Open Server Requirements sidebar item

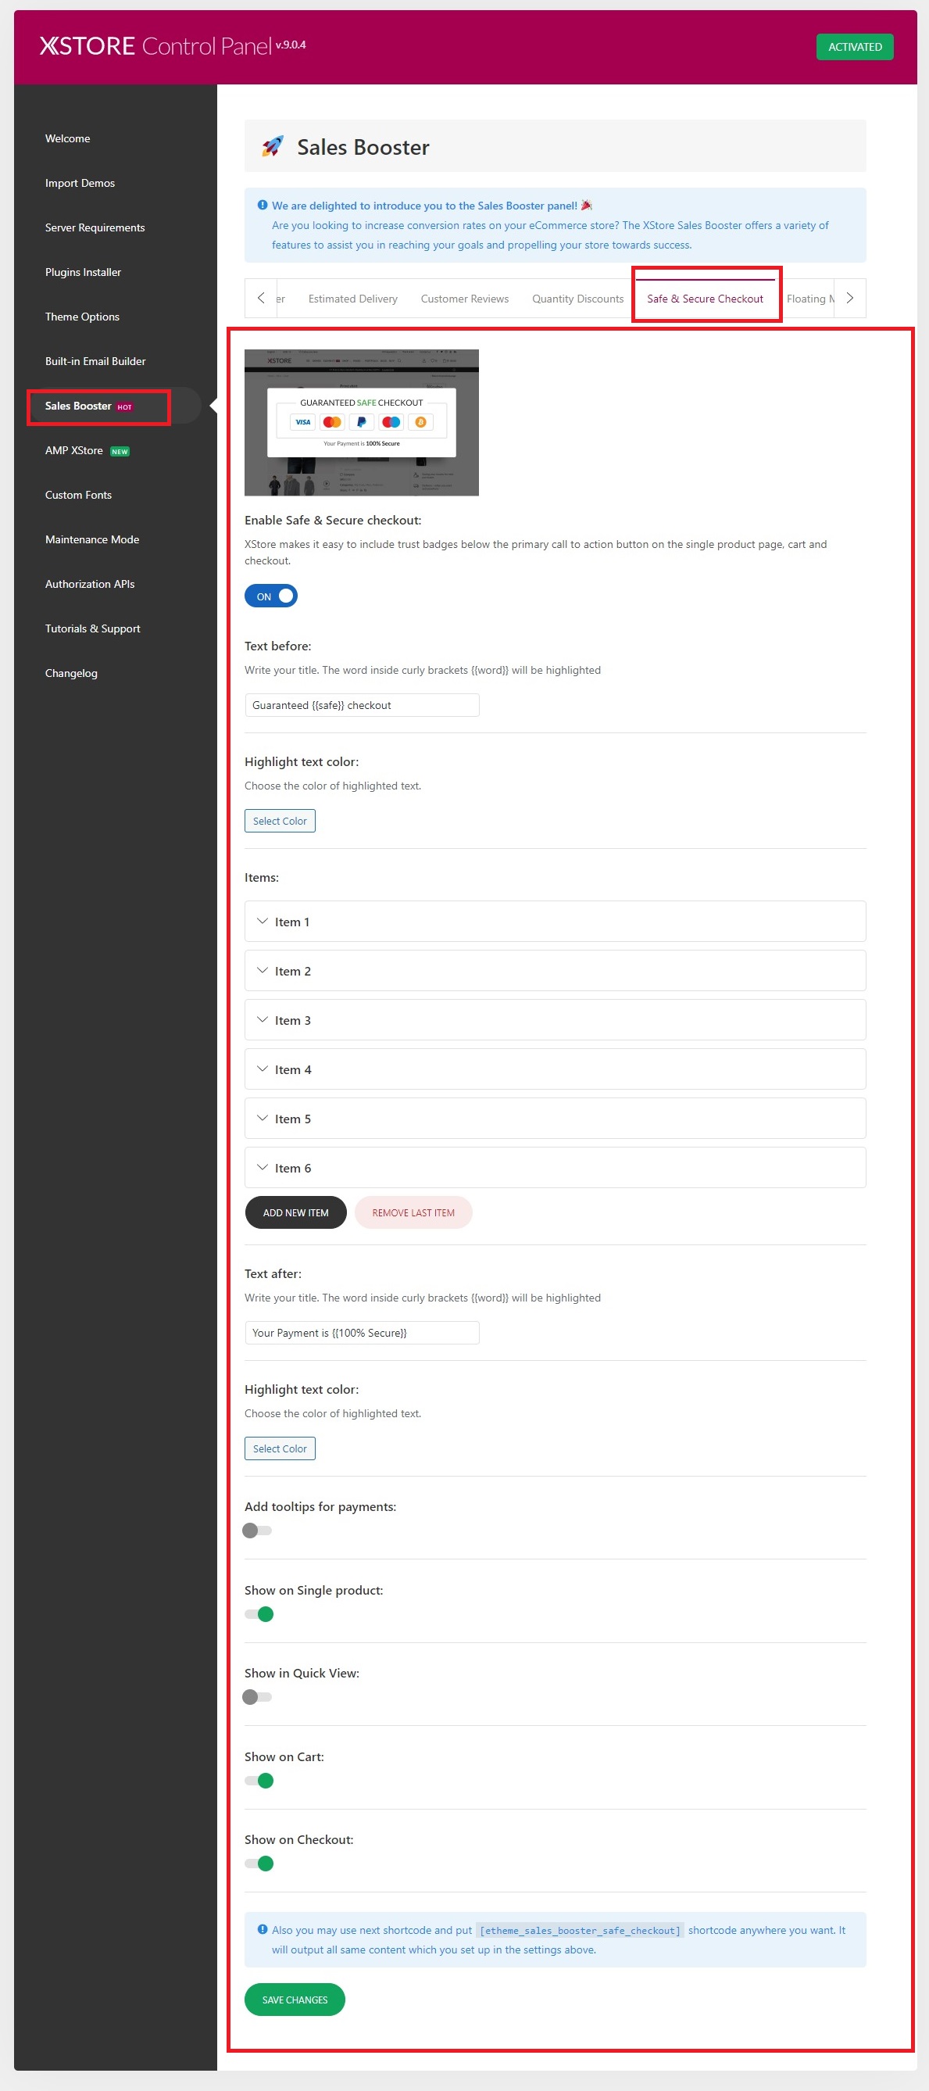[x=95, y=228]
